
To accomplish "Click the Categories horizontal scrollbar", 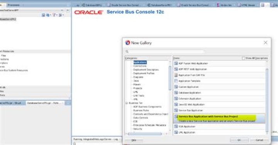I will click(145, 134).
